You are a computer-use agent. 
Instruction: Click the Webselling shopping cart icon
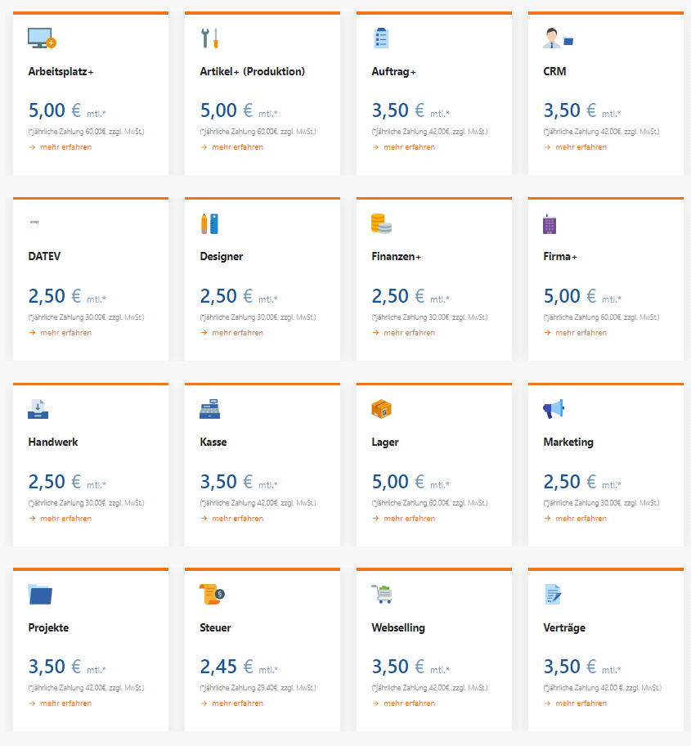click(x=381, y=594)
